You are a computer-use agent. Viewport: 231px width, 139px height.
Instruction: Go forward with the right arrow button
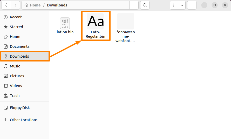point(15,5)
